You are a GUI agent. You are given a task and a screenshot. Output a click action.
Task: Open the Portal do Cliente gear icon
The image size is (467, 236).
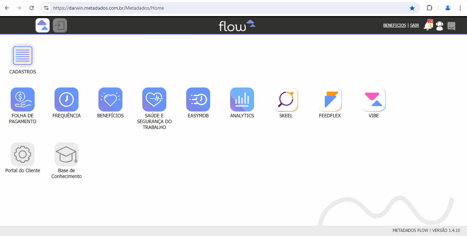pyautogui.click(x=23, y=154)
